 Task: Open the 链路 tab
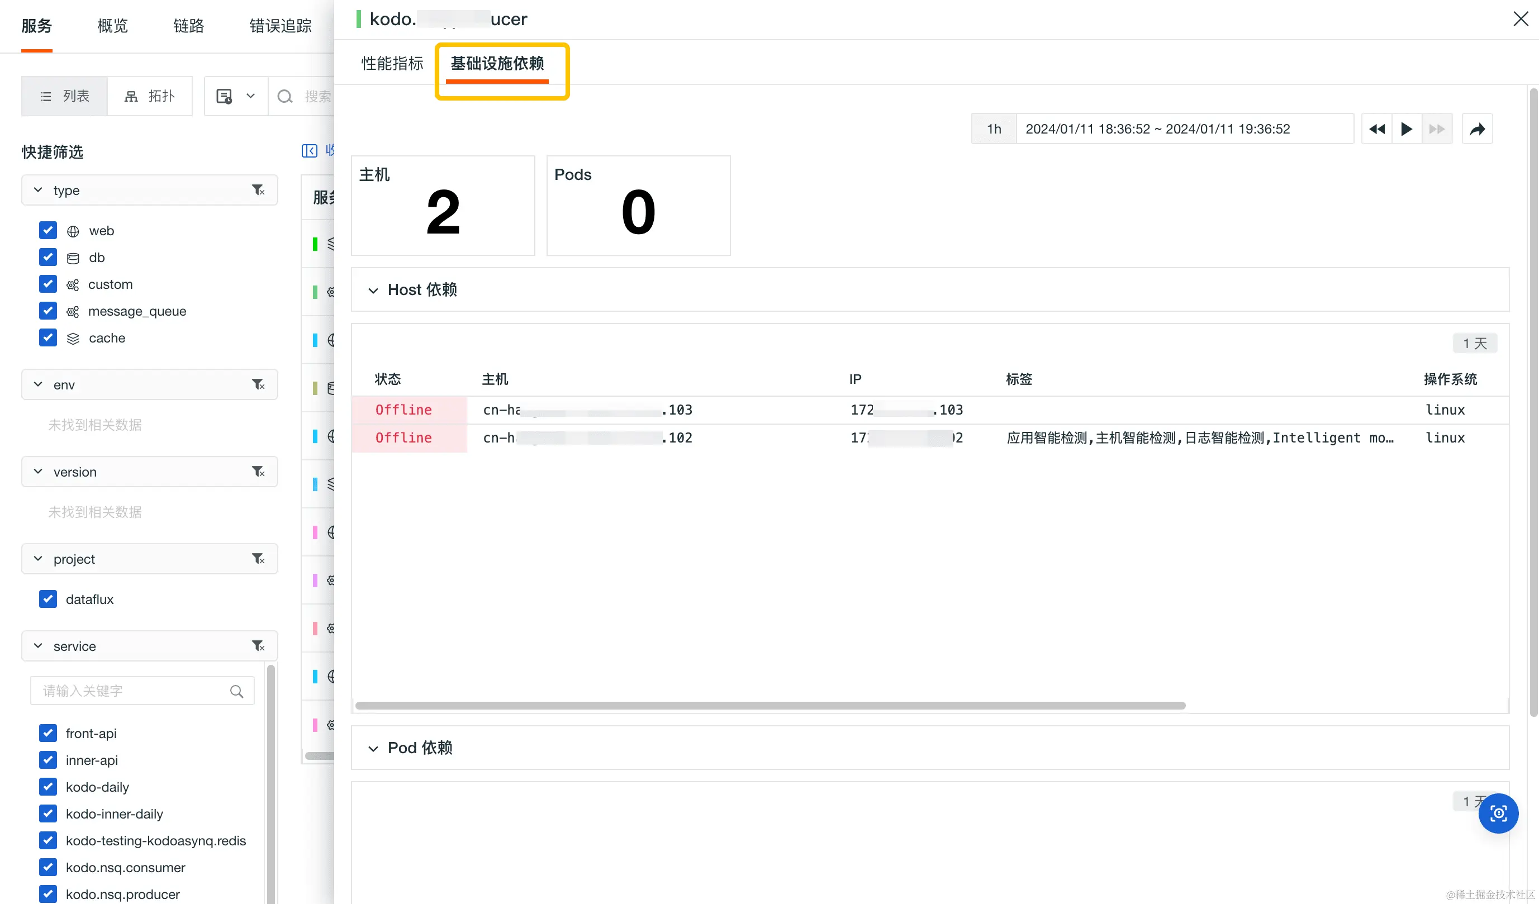(189, 26)
